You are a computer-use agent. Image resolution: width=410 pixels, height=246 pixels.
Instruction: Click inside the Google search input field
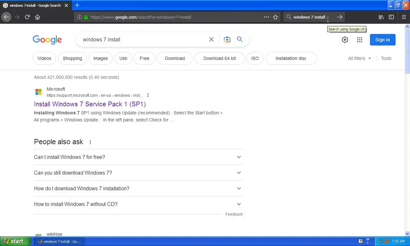click(x=144, y=39)
